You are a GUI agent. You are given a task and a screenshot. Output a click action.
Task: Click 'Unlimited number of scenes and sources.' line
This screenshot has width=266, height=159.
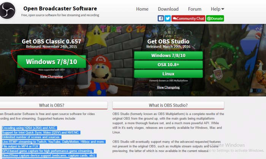[x=31, y=137]
